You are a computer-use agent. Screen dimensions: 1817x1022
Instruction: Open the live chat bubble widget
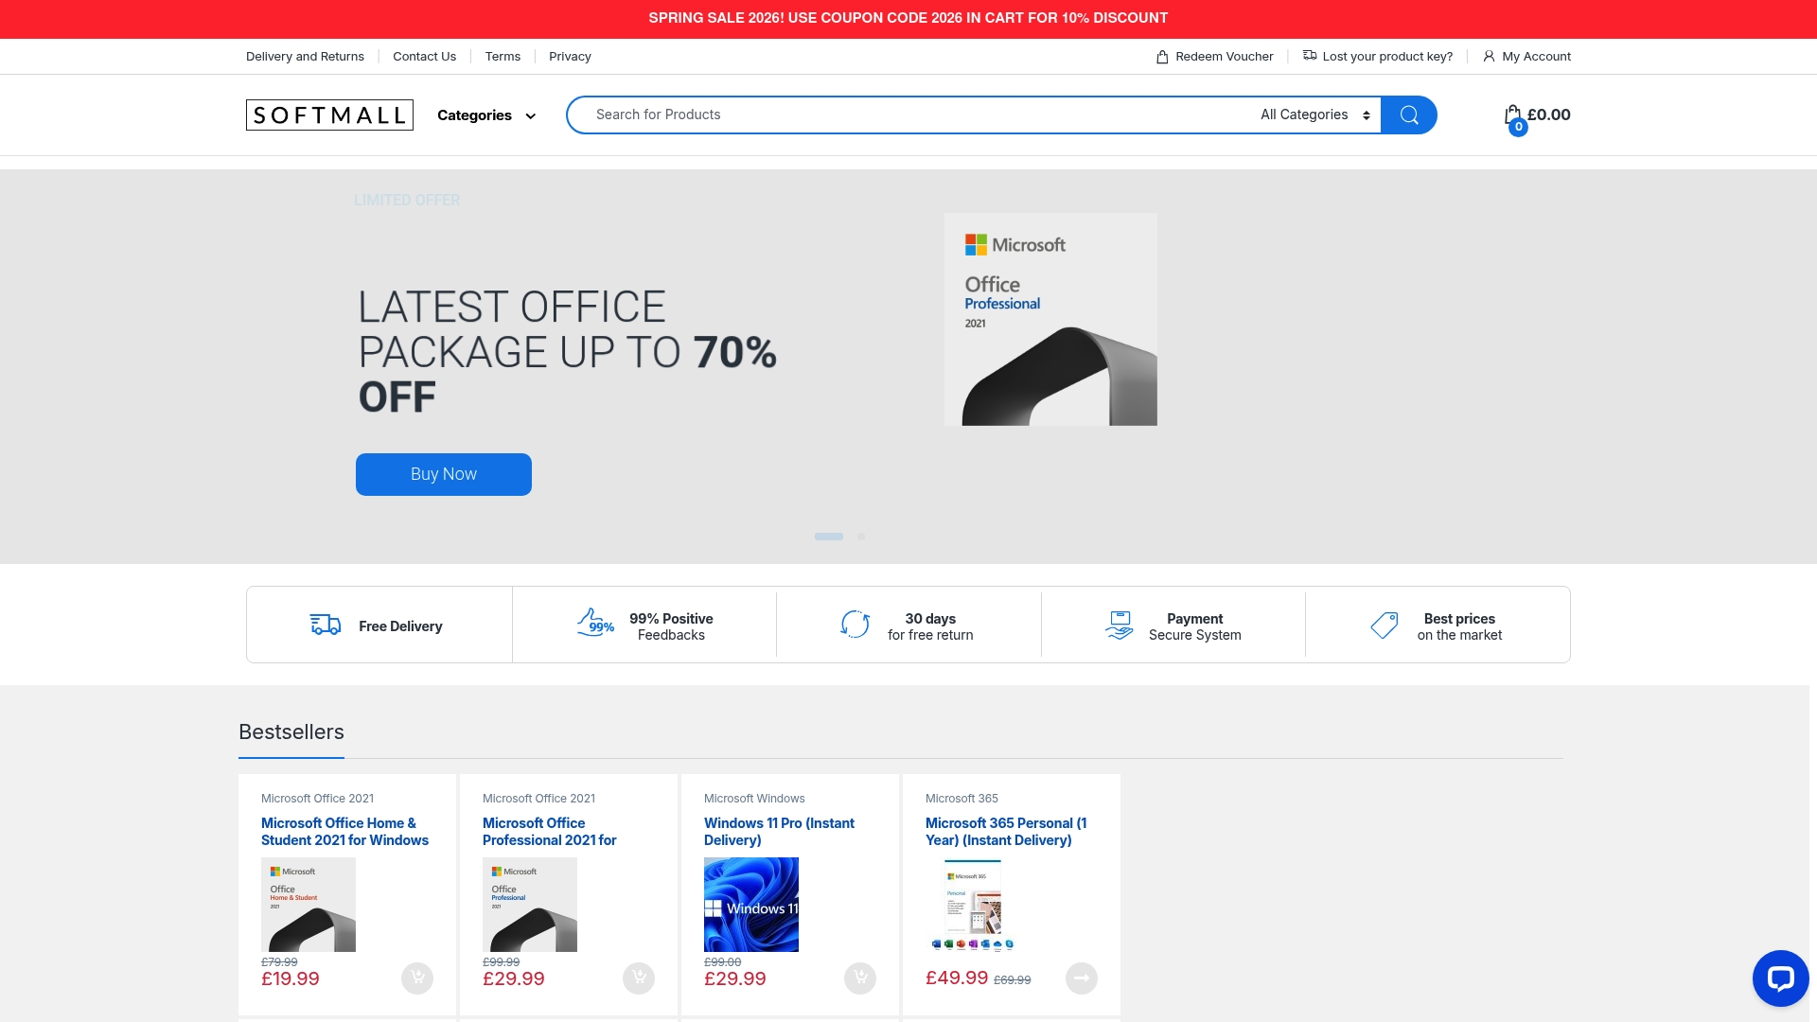tap(1779, 978)
